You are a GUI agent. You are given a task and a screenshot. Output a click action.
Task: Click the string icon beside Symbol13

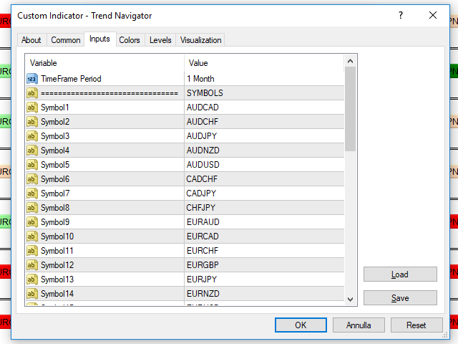click(31, 279)
